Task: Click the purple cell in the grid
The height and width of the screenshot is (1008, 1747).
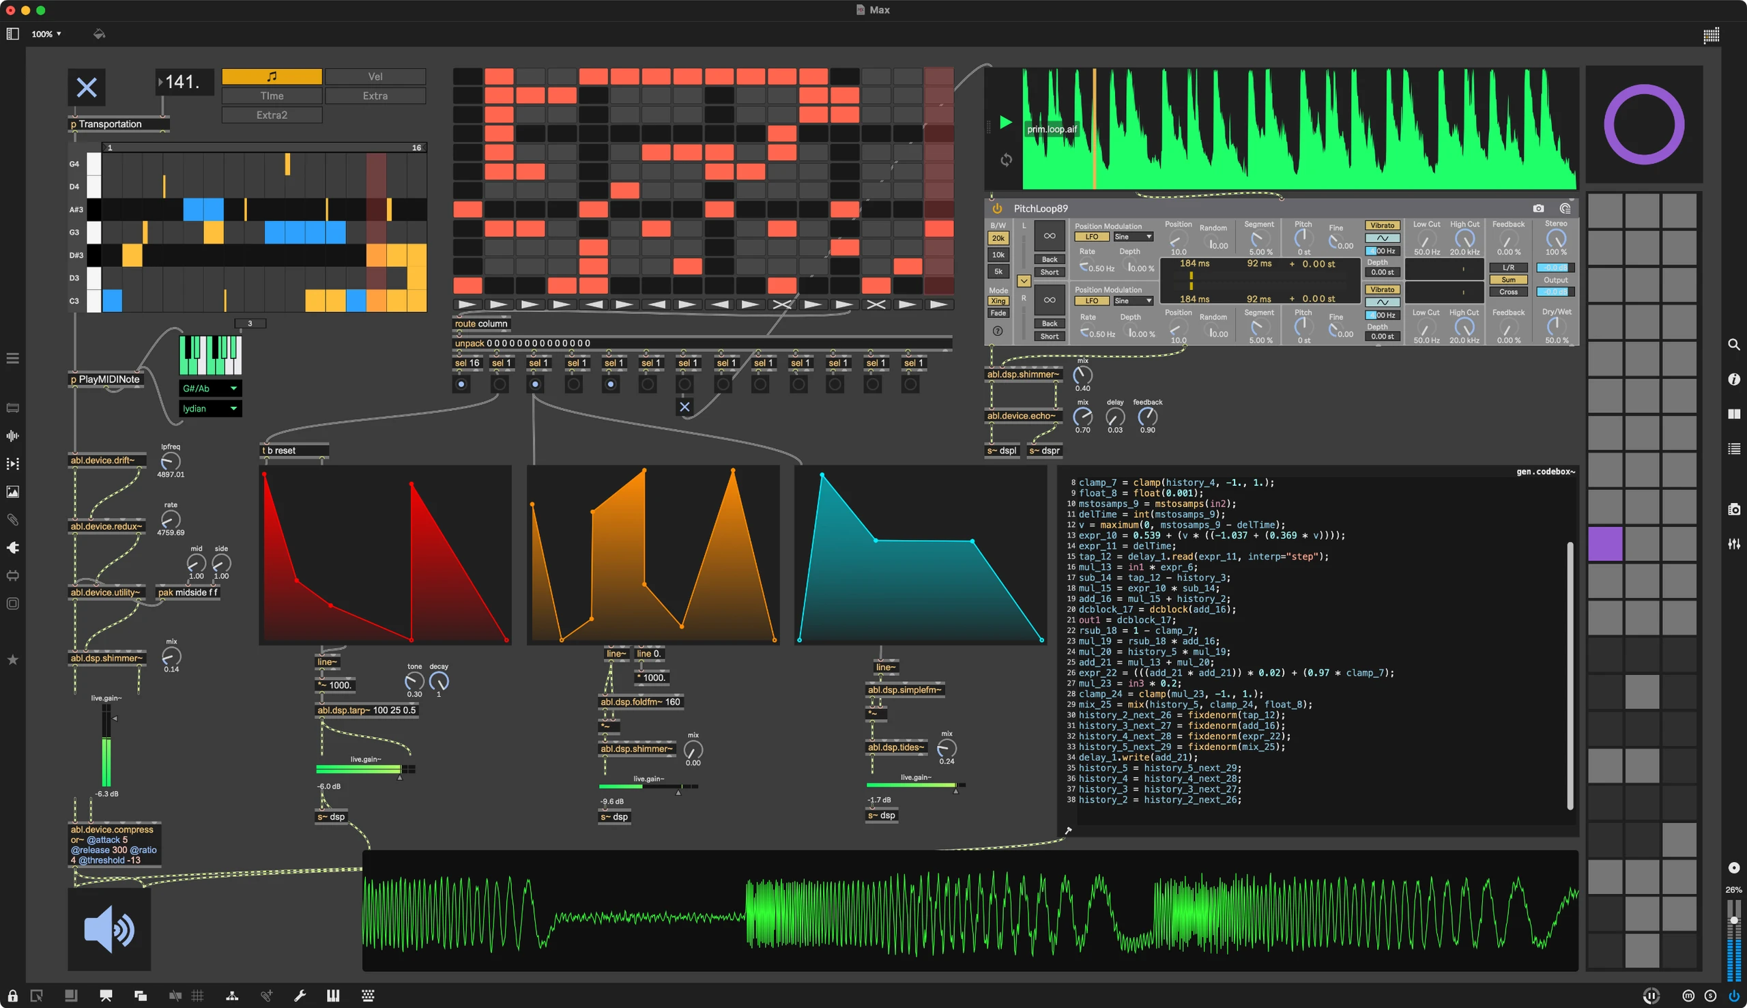Action: (1604, 543)
